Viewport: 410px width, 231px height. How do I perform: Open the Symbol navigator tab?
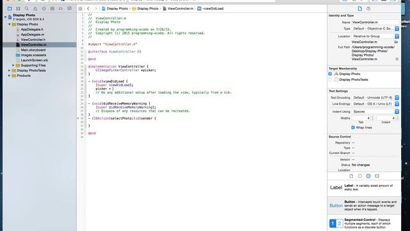click(x=18, y=8)
